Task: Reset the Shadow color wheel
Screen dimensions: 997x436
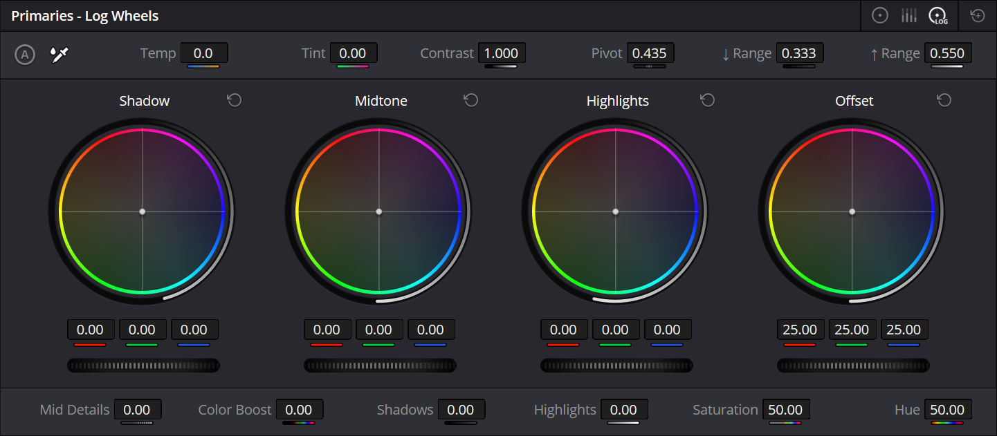Action: pyautogui.click(x=235, y=101)
